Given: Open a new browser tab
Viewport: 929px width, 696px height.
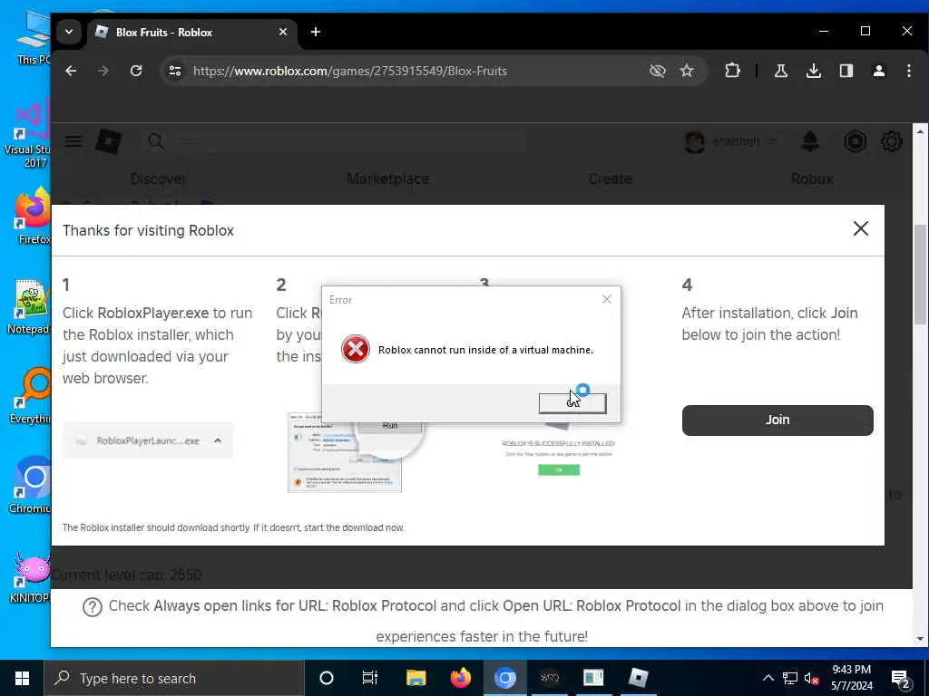Looking at the screenshot, I should (x=316, y=32).
